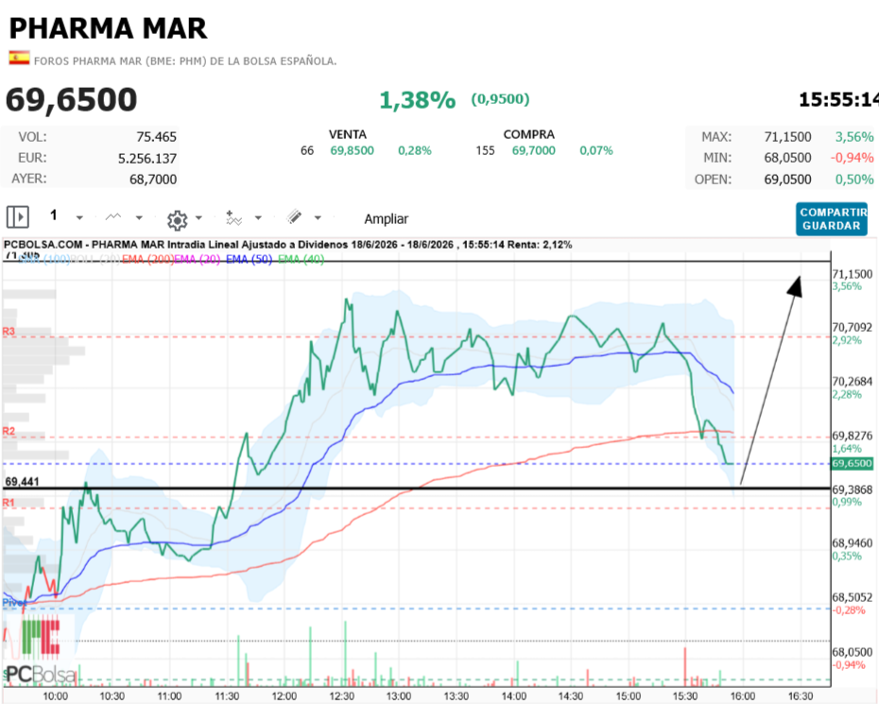Click the R1 resistance label
Screen dimensions: 879x704
pos(9,502)
